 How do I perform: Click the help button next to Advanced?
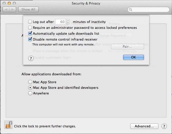[x=164, y=126]
